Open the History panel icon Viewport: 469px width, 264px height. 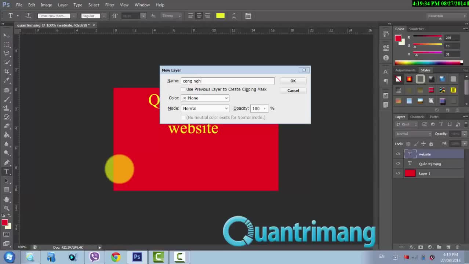coord(386,34)
